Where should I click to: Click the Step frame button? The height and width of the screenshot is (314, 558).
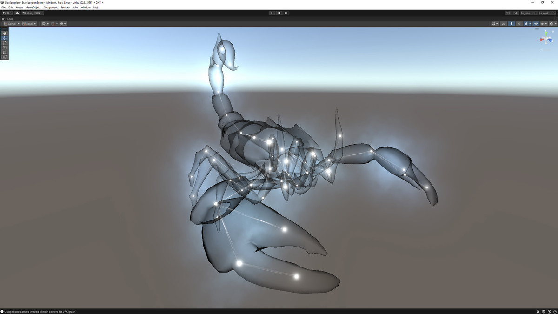pos(286,13)
